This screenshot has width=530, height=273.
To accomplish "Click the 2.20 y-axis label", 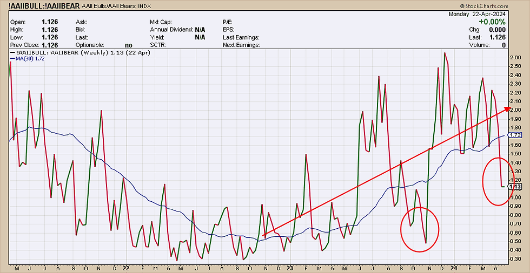I will click(515, 92).
